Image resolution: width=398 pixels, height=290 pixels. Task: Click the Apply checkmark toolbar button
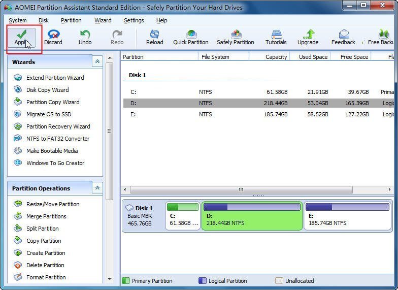(21, 38)
